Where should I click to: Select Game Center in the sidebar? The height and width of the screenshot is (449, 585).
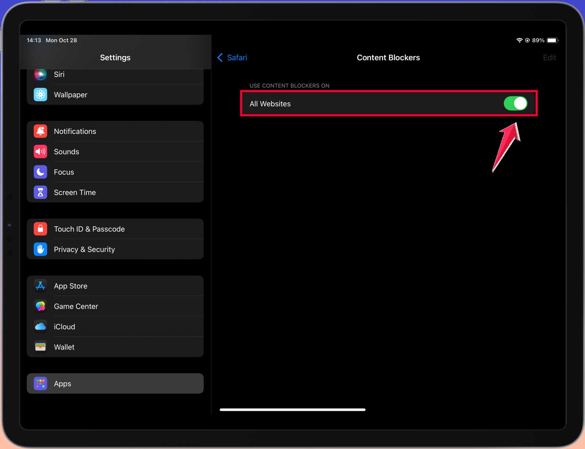click(x=76, y=306)
